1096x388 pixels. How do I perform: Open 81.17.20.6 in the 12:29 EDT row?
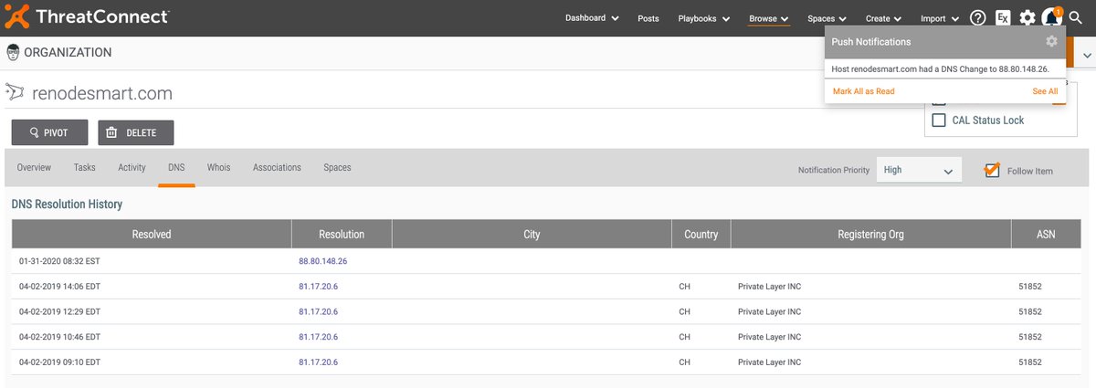[x=318, y=312]
